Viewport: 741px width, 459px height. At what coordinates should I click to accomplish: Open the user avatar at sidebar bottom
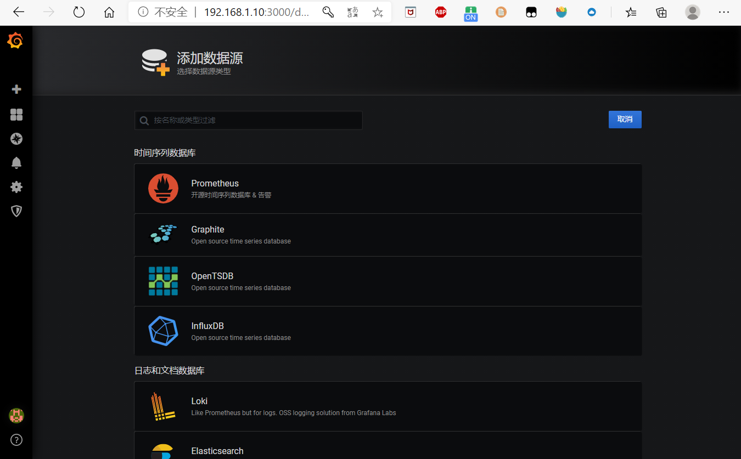[16, 416]
